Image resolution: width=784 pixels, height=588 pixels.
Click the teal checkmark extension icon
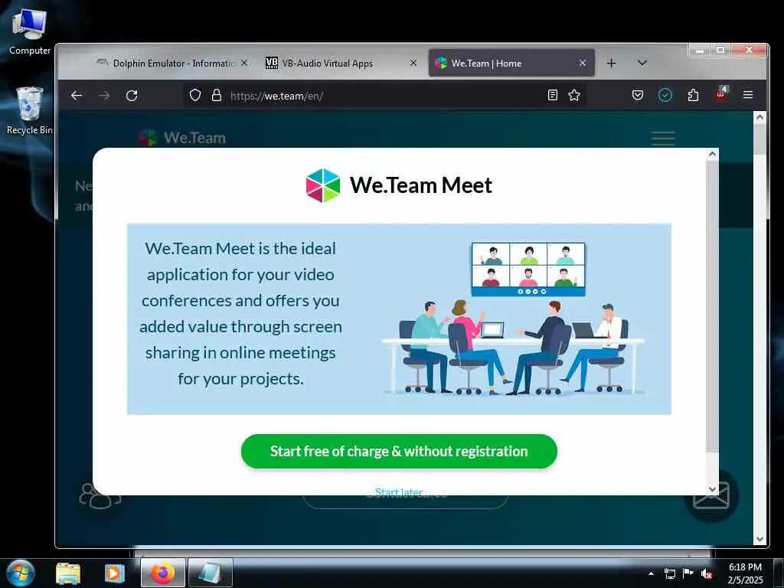coord(665,95)
